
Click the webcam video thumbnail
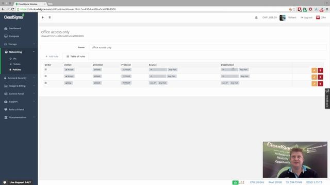[x=295, y=160]
